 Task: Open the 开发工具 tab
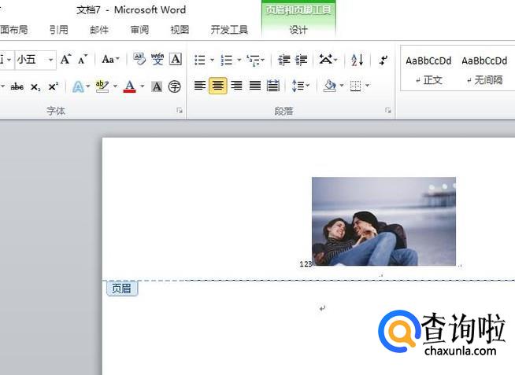(x=229, y=30)
